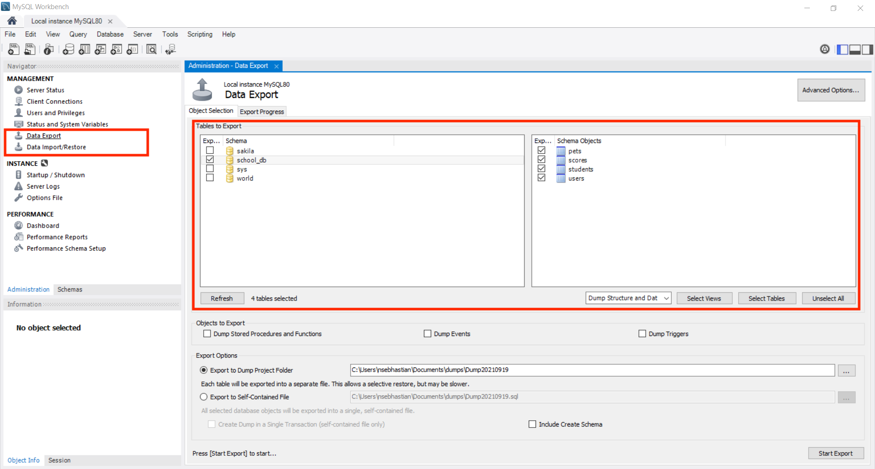Close the Administration - Data Export tab
875x469 pixels.
click(x=276, y=66)
